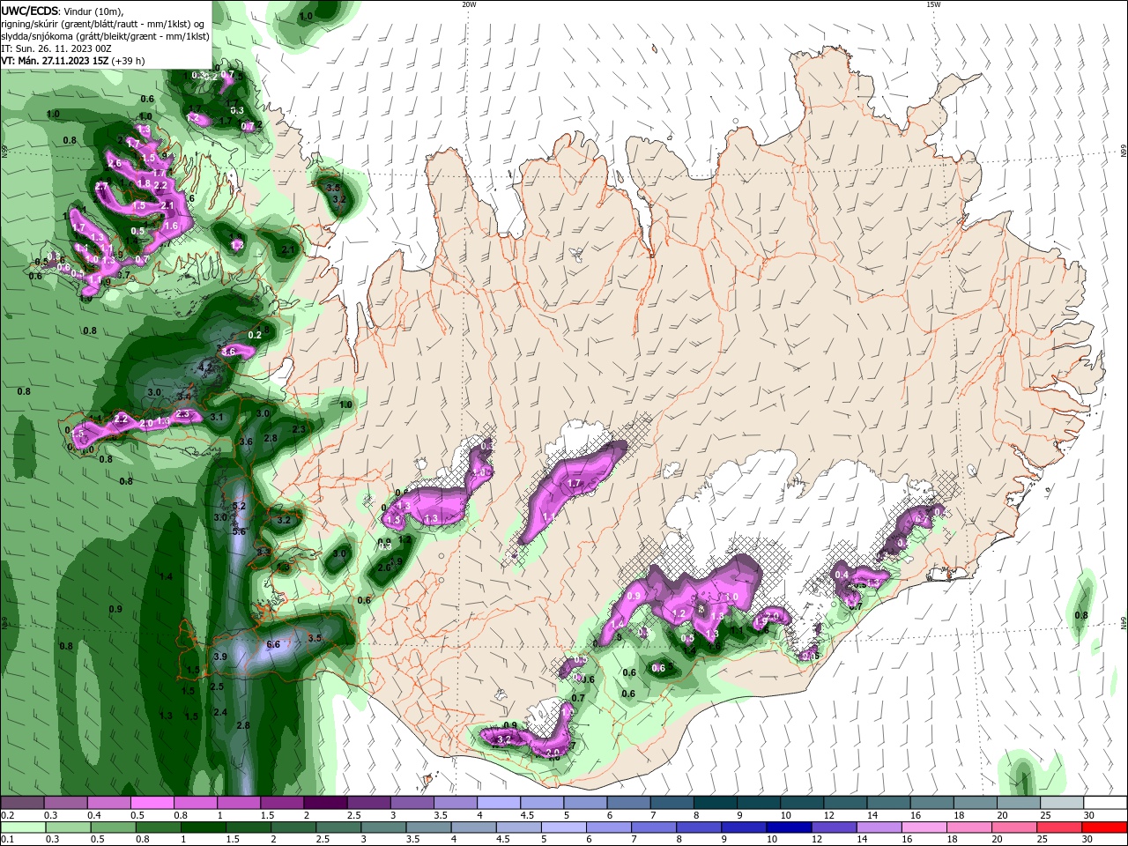Select light gray upper-row swatch starting at 25
The height and width of the screenshot is (846, 1128).
click(1062, 802)
